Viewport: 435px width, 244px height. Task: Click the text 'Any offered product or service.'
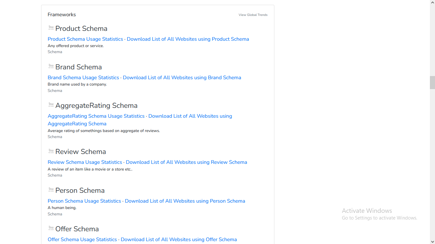pos(76,46)
